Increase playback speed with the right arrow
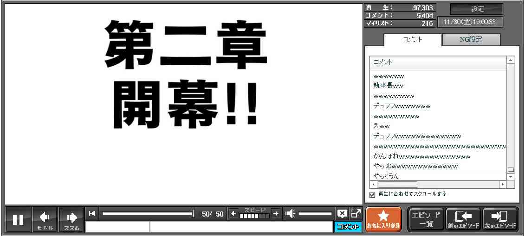The width and height of the screenshot is (525, 236). [276, 213]
